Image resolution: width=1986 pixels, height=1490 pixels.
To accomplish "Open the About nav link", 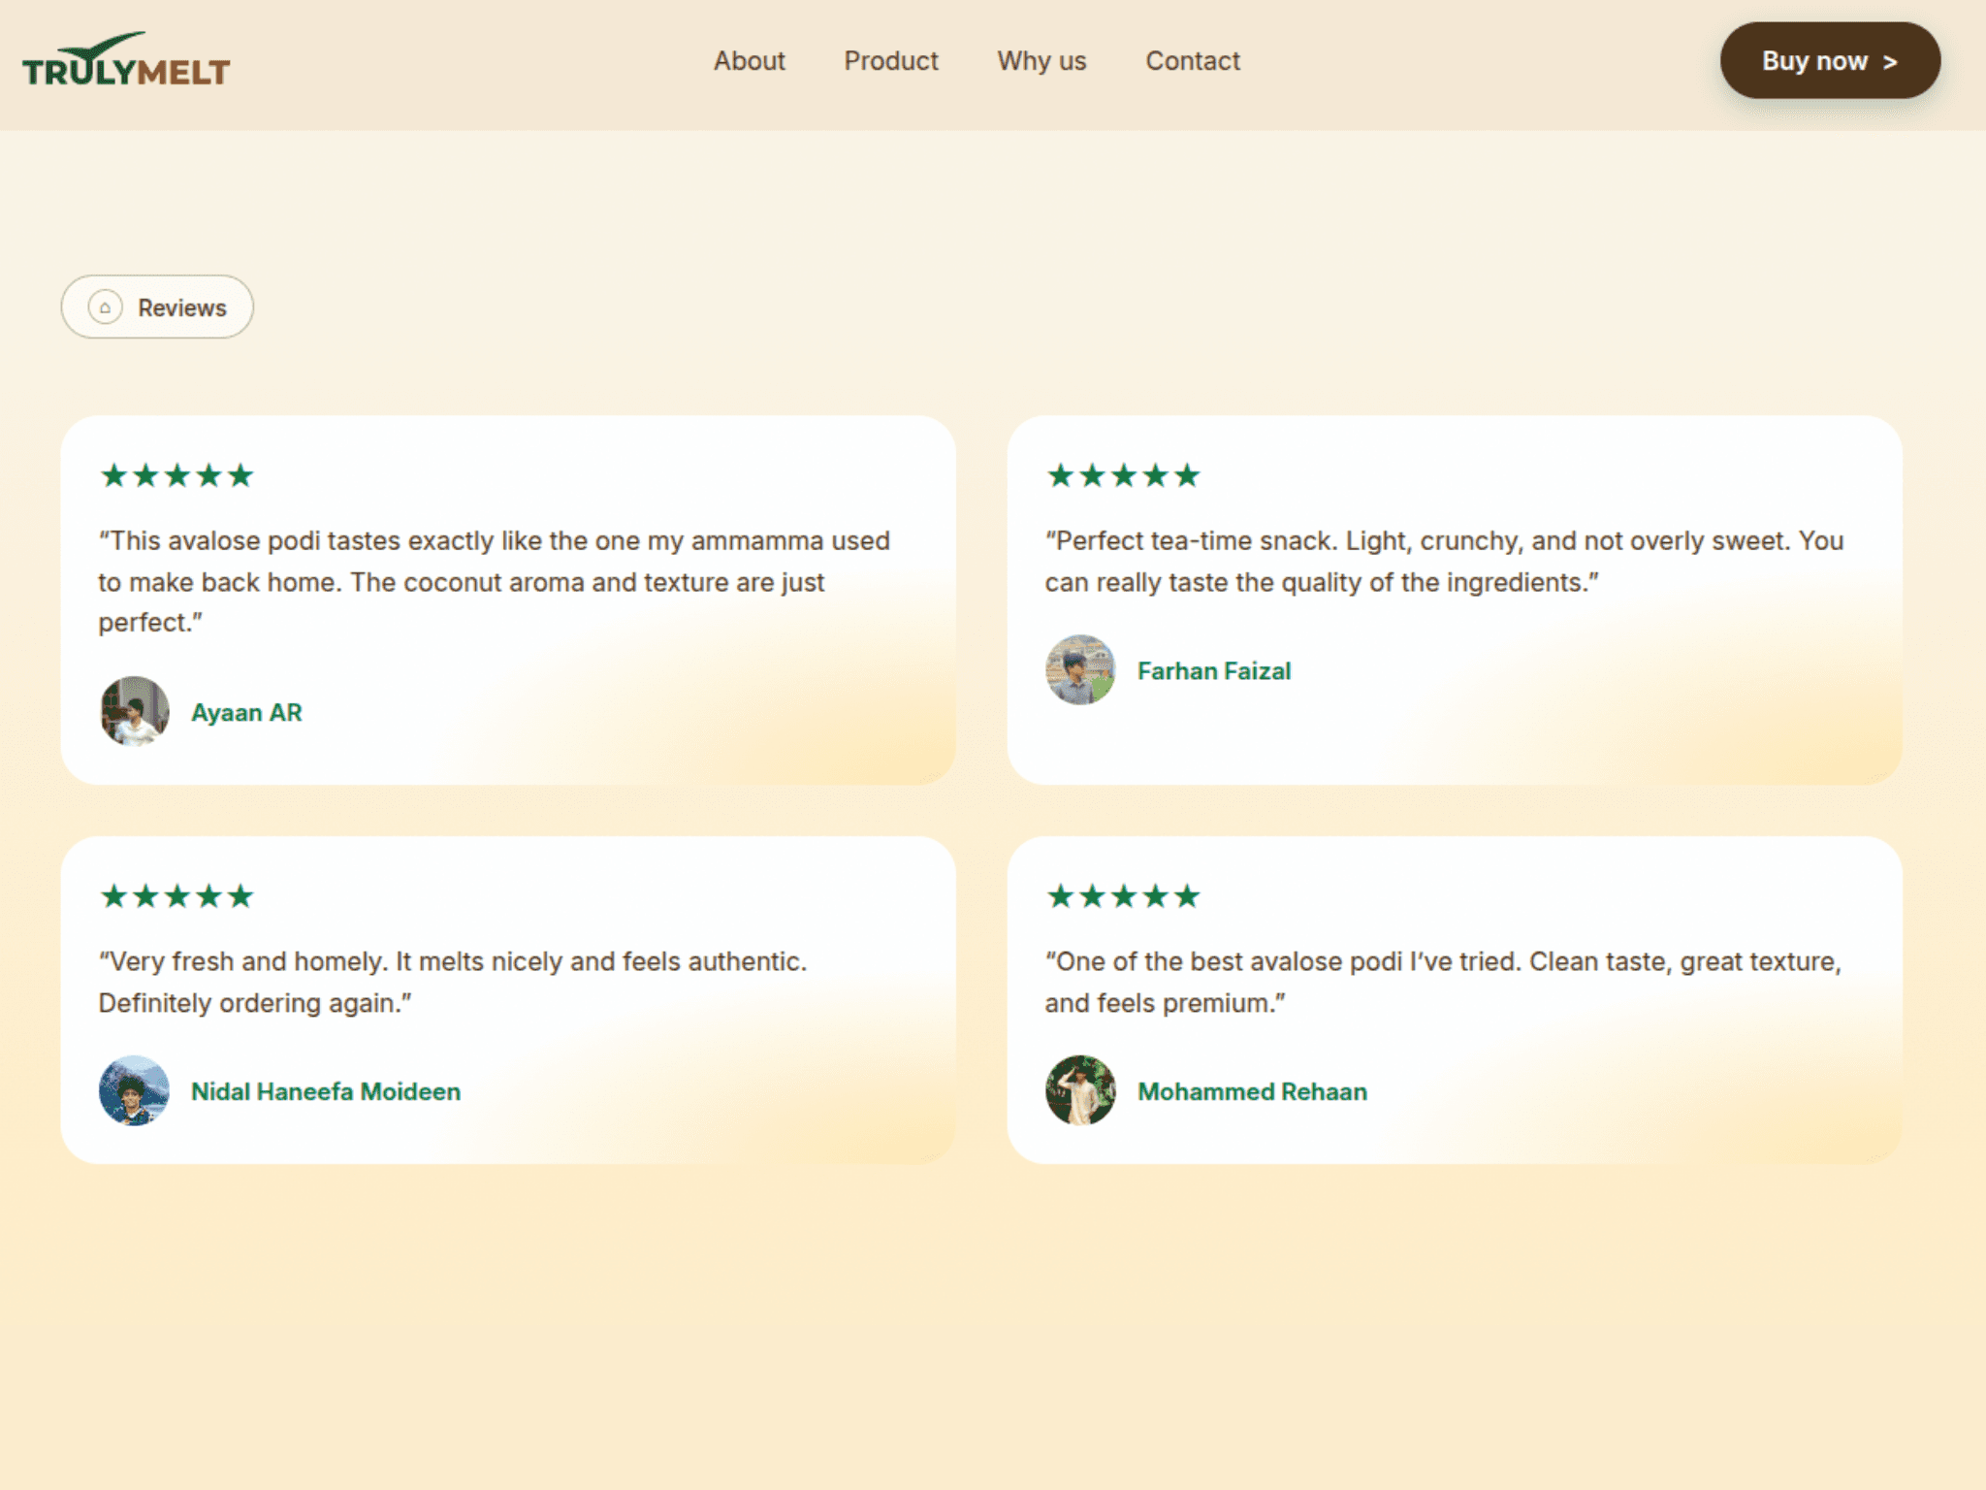I will coord(749,61).
